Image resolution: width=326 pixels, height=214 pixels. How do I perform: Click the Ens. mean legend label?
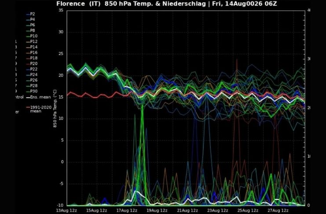[40, 97]
